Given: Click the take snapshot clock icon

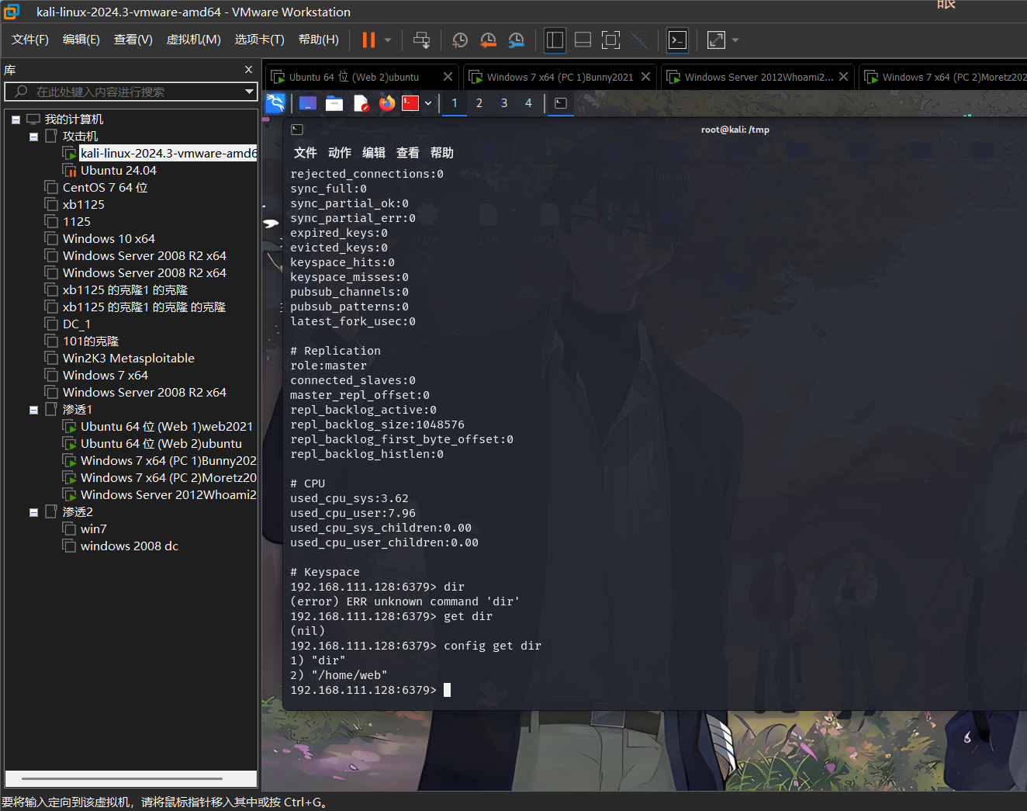Looking at the screenshot, I should click(x=460, y=40).
